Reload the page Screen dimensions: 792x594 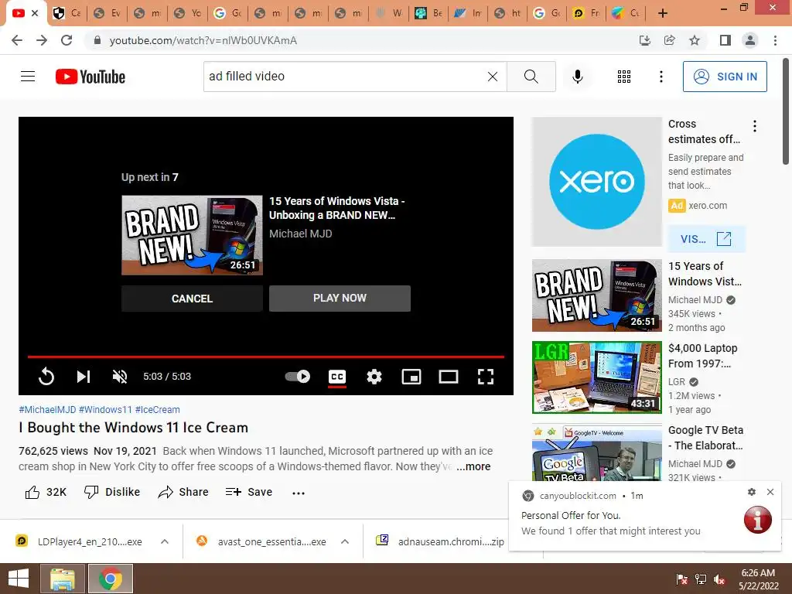coord(67,40)
